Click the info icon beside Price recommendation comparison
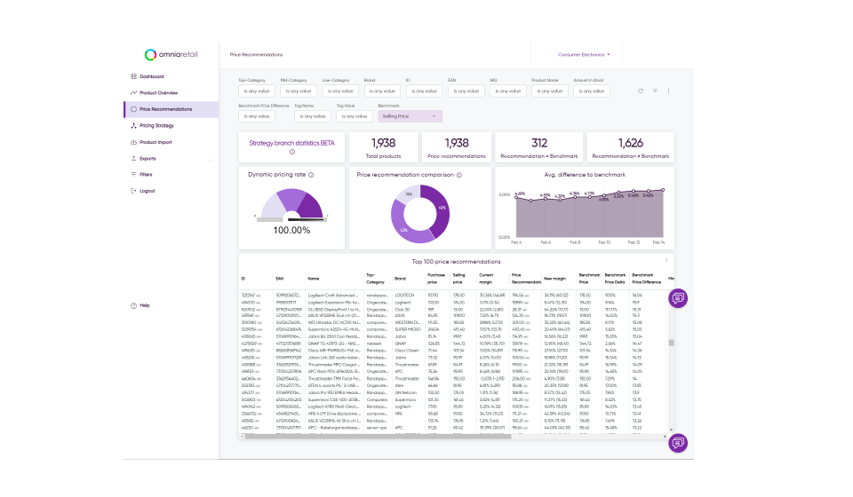This screenshot has width=853, height=497. [x=459, y=175]
